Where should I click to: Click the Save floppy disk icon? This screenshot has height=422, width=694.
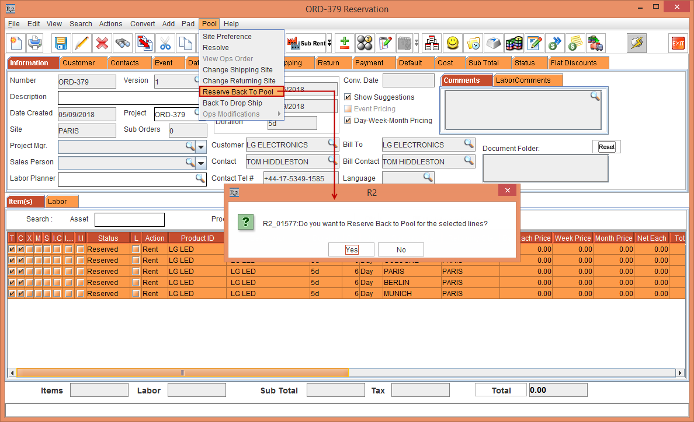tap(61, 43)
